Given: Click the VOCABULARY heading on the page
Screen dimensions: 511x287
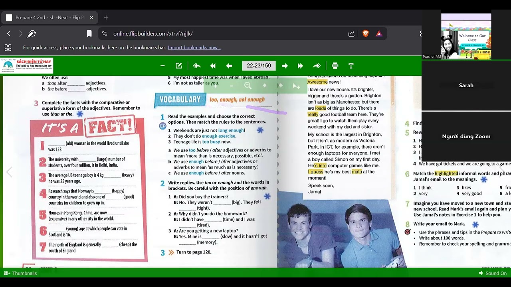Looking at the screenshot, I should pos(180,100).
